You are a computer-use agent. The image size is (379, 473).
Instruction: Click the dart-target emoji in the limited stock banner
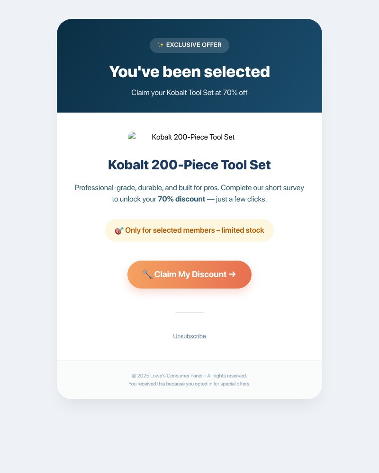pos(118,230)
